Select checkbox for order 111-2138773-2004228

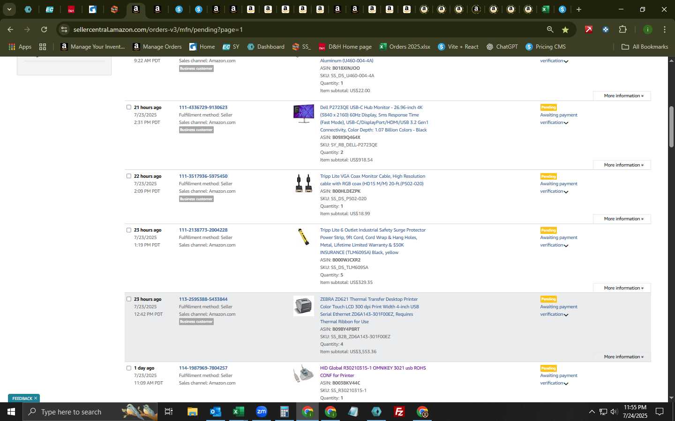point(129,230)
